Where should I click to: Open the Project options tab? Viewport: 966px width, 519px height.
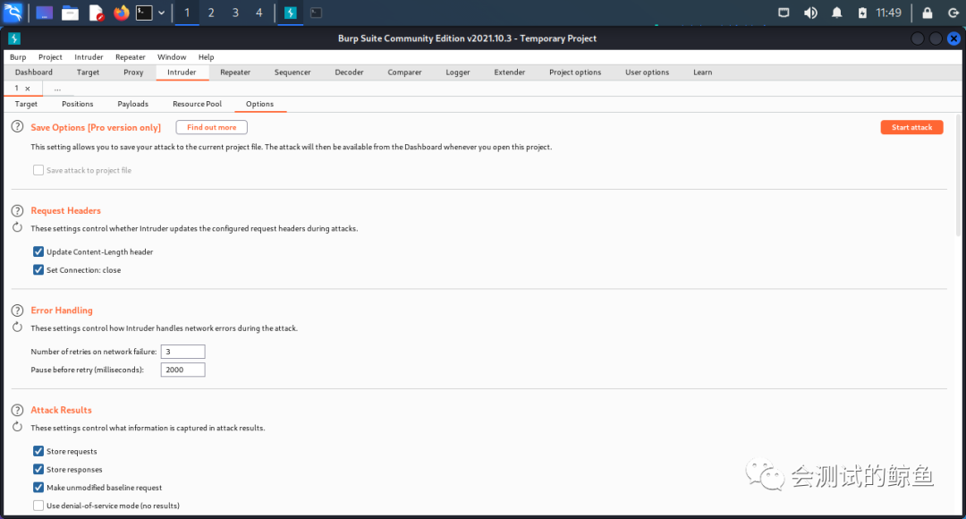575,72
